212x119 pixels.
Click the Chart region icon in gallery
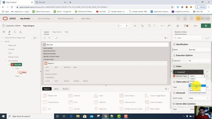point(96,96)
